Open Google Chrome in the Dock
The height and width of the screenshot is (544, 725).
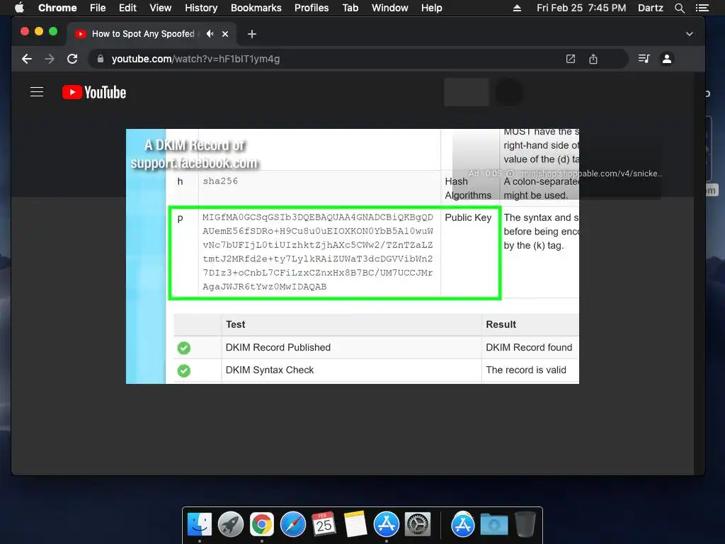point(262,524)
